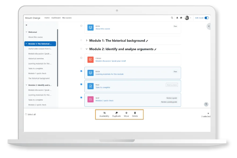The height and width of the screenshot is (158, 237).
Task: Click the Receive a passing grade badge
Action: (x=169, y=102)
